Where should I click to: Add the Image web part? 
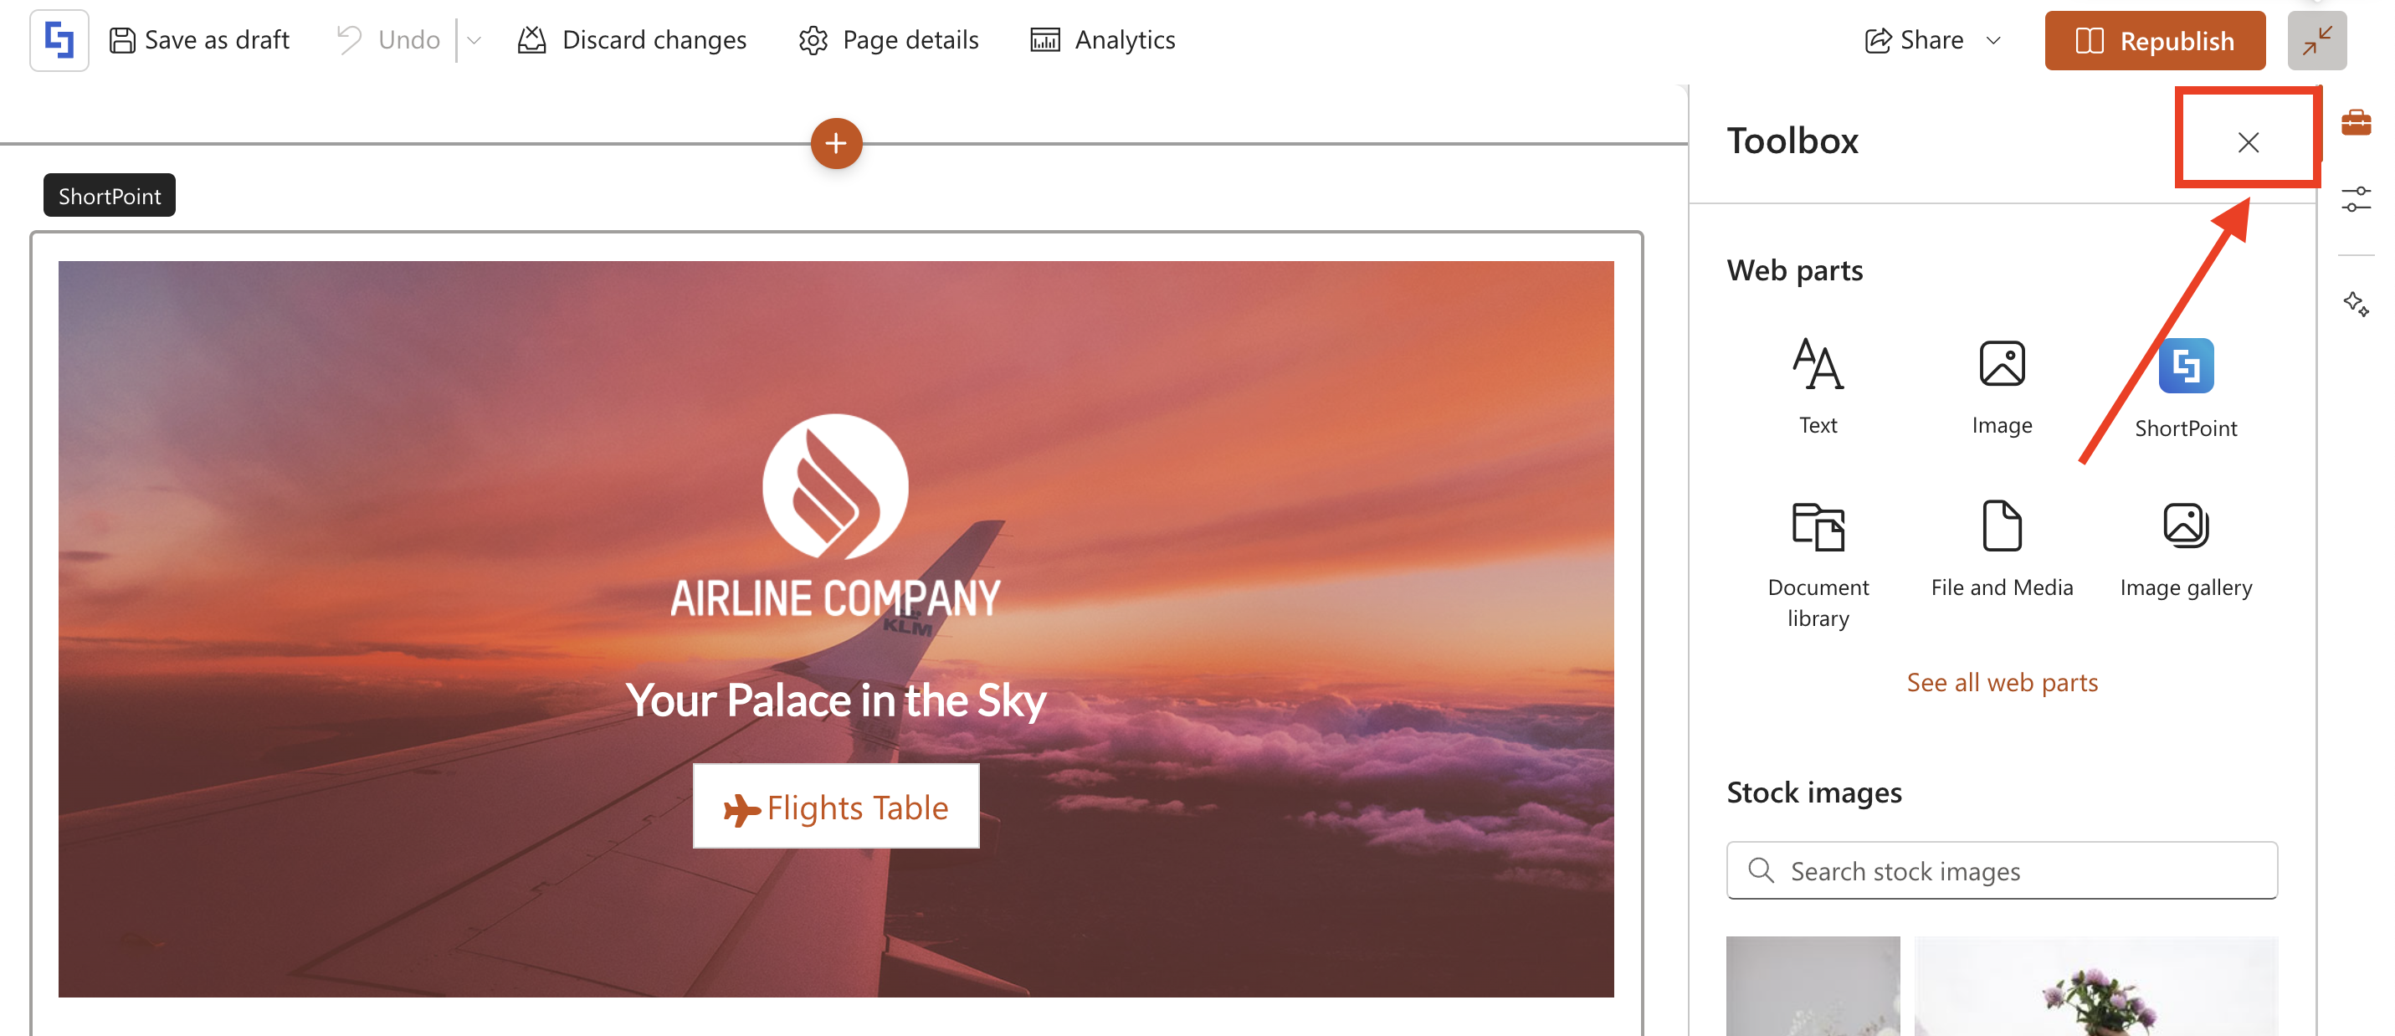(2002, 386)
